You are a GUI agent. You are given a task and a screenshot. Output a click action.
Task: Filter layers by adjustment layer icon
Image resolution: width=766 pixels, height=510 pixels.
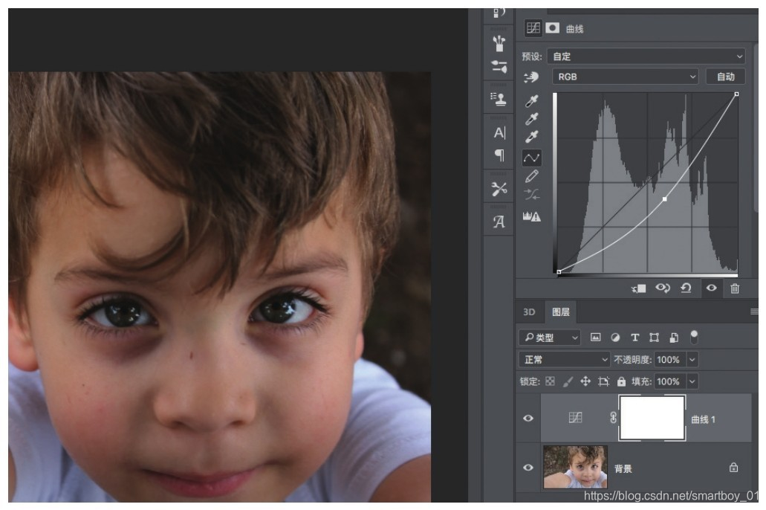tap(615, 338)
